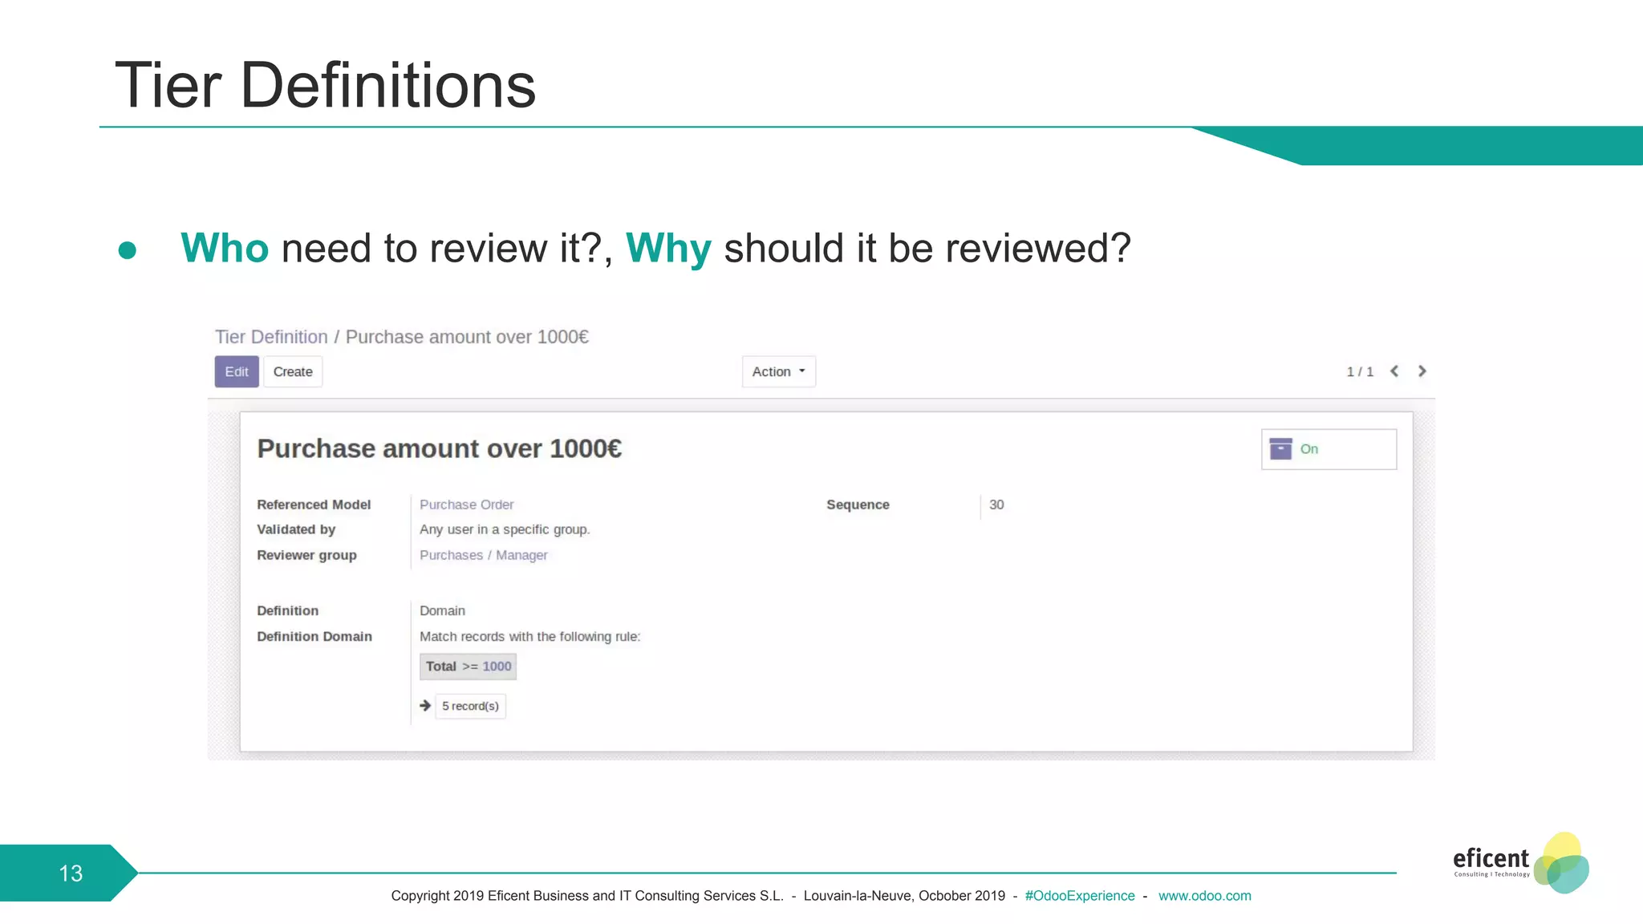Click the www.odoo.com footer link
Image resolution: width=1643 pixels, height=924 pixels.
(1204, 896)
